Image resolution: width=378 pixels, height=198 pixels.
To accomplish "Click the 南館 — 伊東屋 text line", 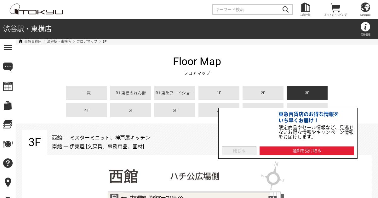I will tap(98, 146).
